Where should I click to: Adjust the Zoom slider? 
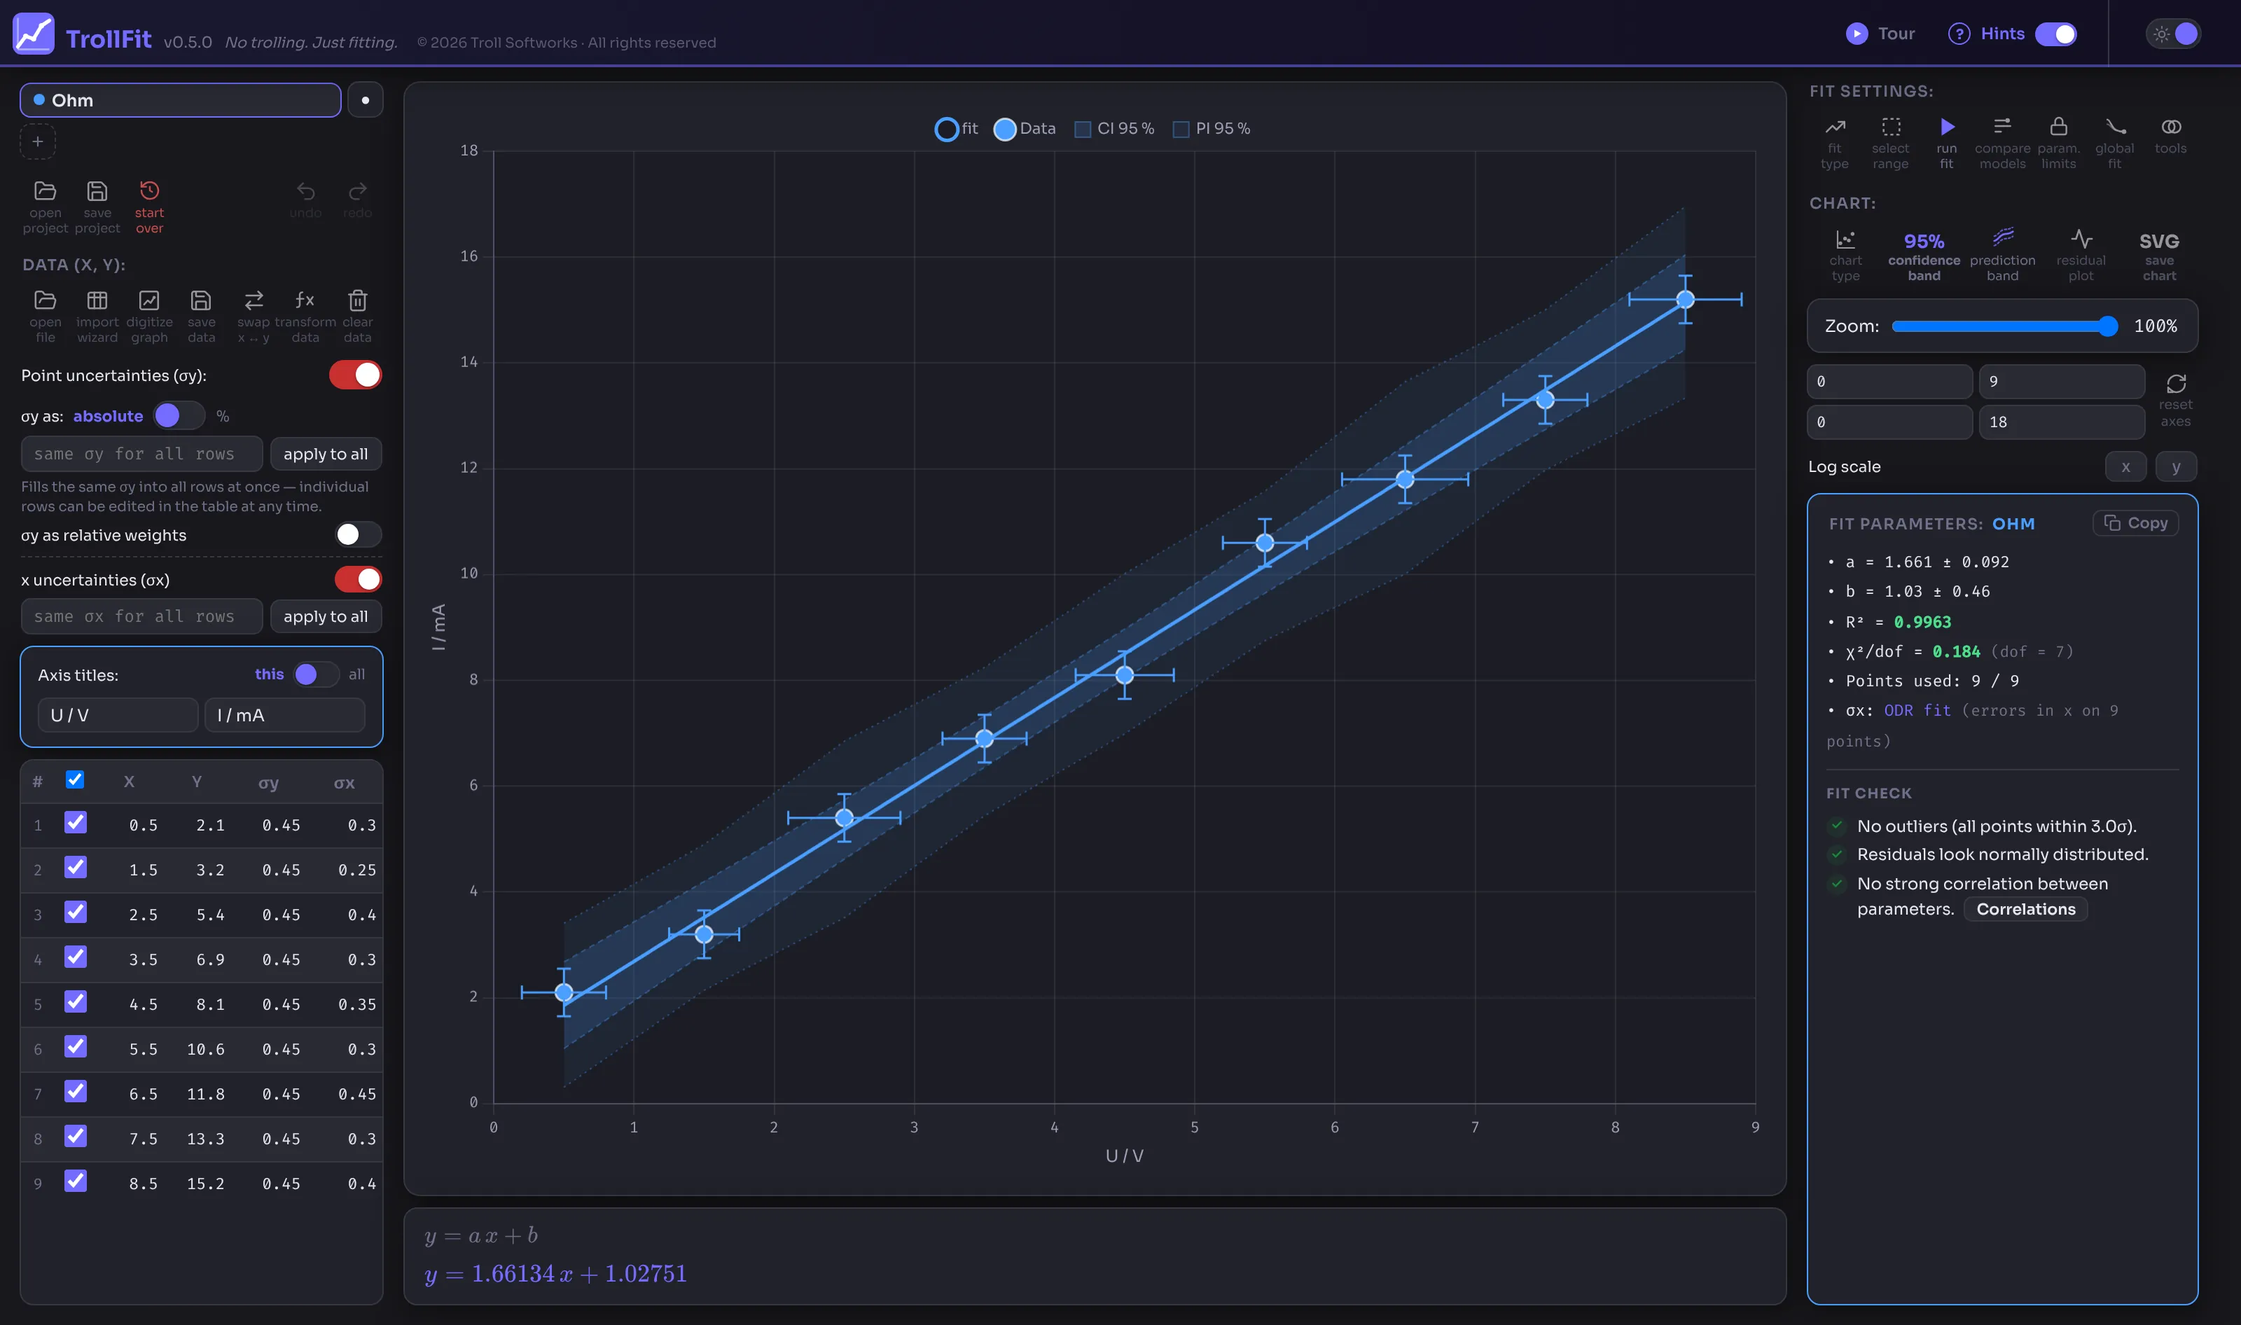pyautogui.click(x=2004, y=326)
